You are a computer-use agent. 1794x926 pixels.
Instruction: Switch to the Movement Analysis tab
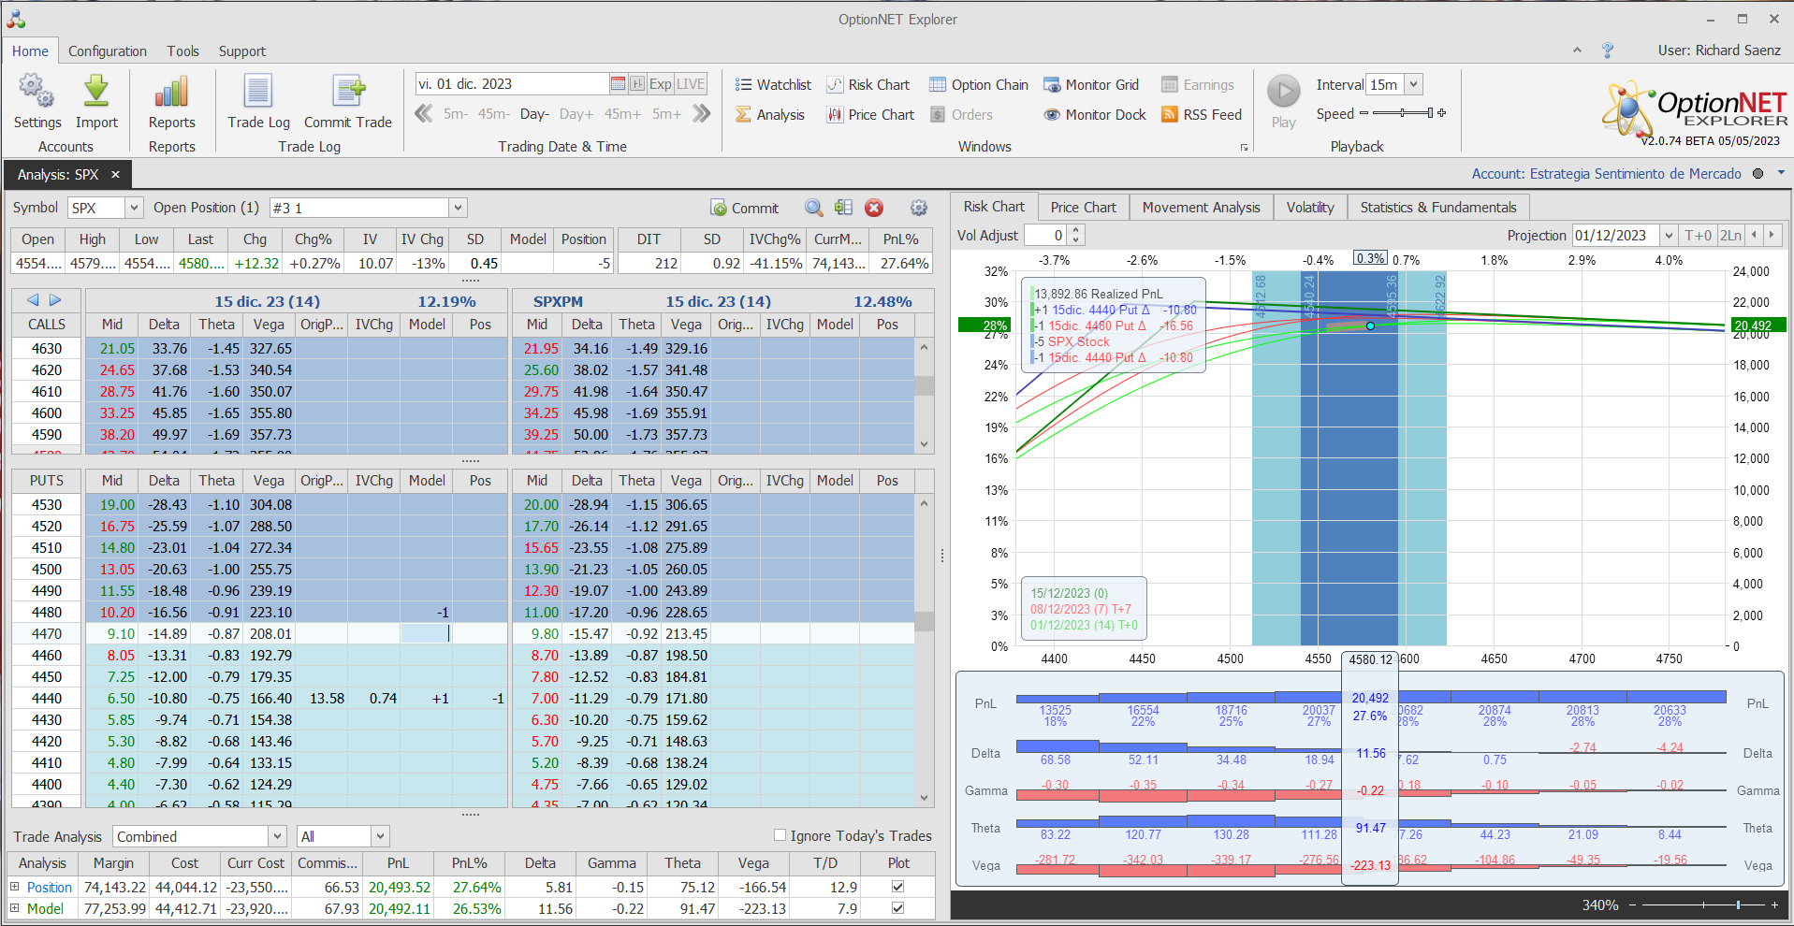(1201, 208)
